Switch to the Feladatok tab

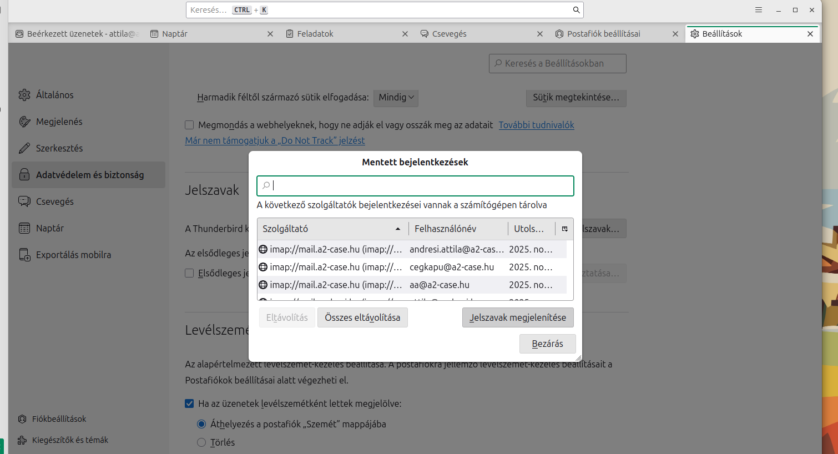tap(315, 34)
